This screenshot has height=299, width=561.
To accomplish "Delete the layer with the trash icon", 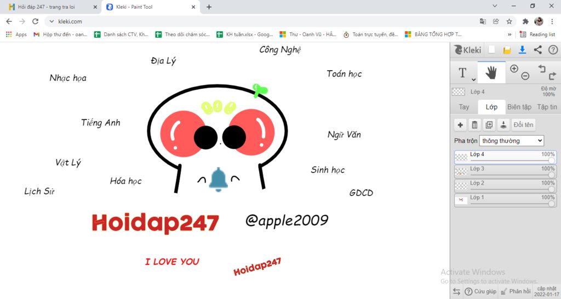I will pyautogui.click(x=475, y=125).
